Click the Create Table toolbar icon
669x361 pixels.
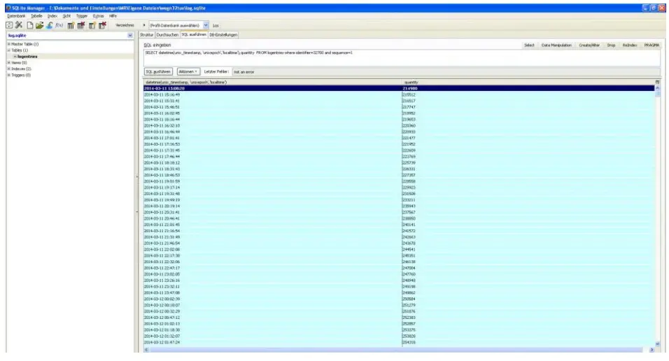(x=71, y=26)
